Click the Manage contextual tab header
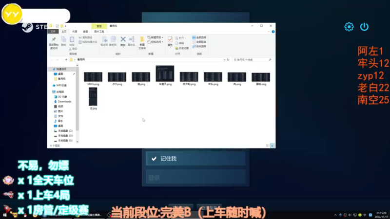The height and width of the screenshot is (219, 390). 99,26
